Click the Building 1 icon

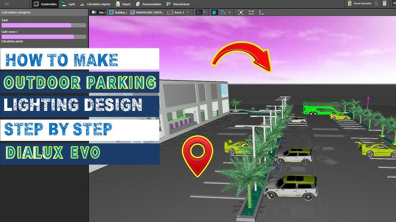tap(111, 12)
